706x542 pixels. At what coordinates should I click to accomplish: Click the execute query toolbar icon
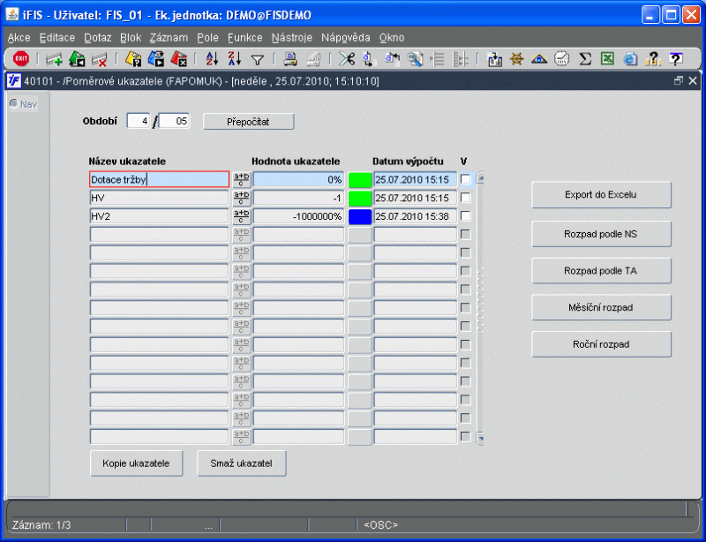click(x=156, y=59)
